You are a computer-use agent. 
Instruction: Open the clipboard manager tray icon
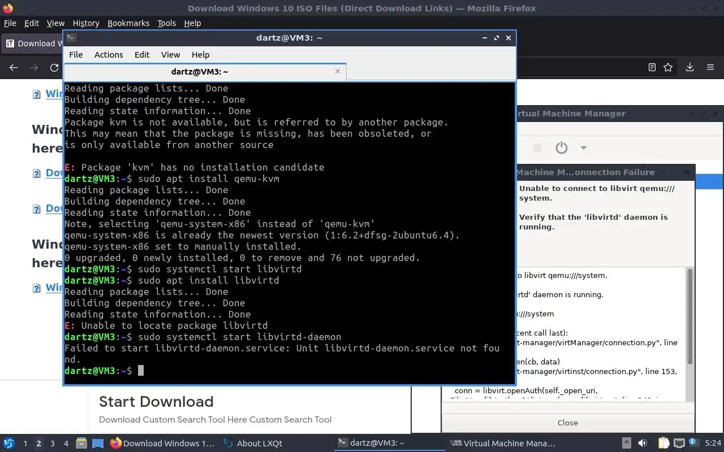click(663, 444)
